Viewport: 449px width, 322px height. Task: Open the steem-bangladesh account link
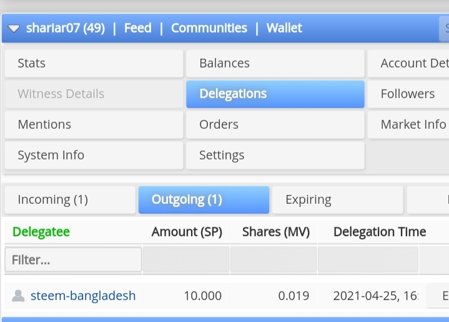(83, 296)
